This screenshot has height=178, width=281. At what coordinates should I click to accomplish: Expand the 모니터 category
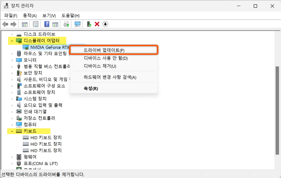tap(12, 60)
